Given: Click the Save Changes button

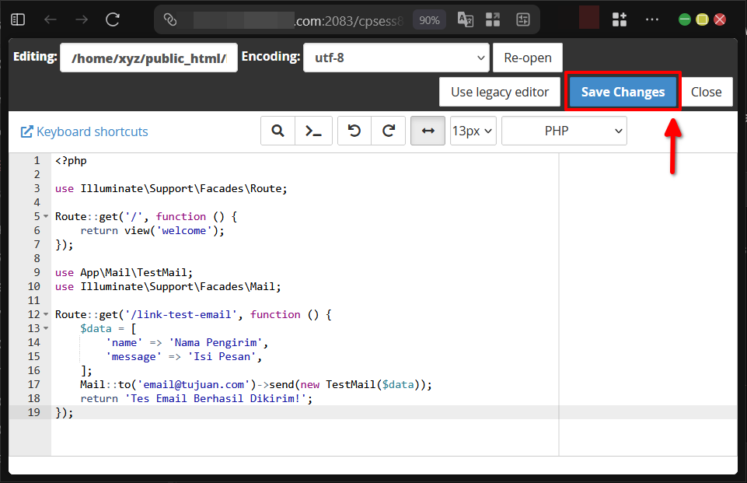Looking at the screenshot, I should [x=623, y=92].
